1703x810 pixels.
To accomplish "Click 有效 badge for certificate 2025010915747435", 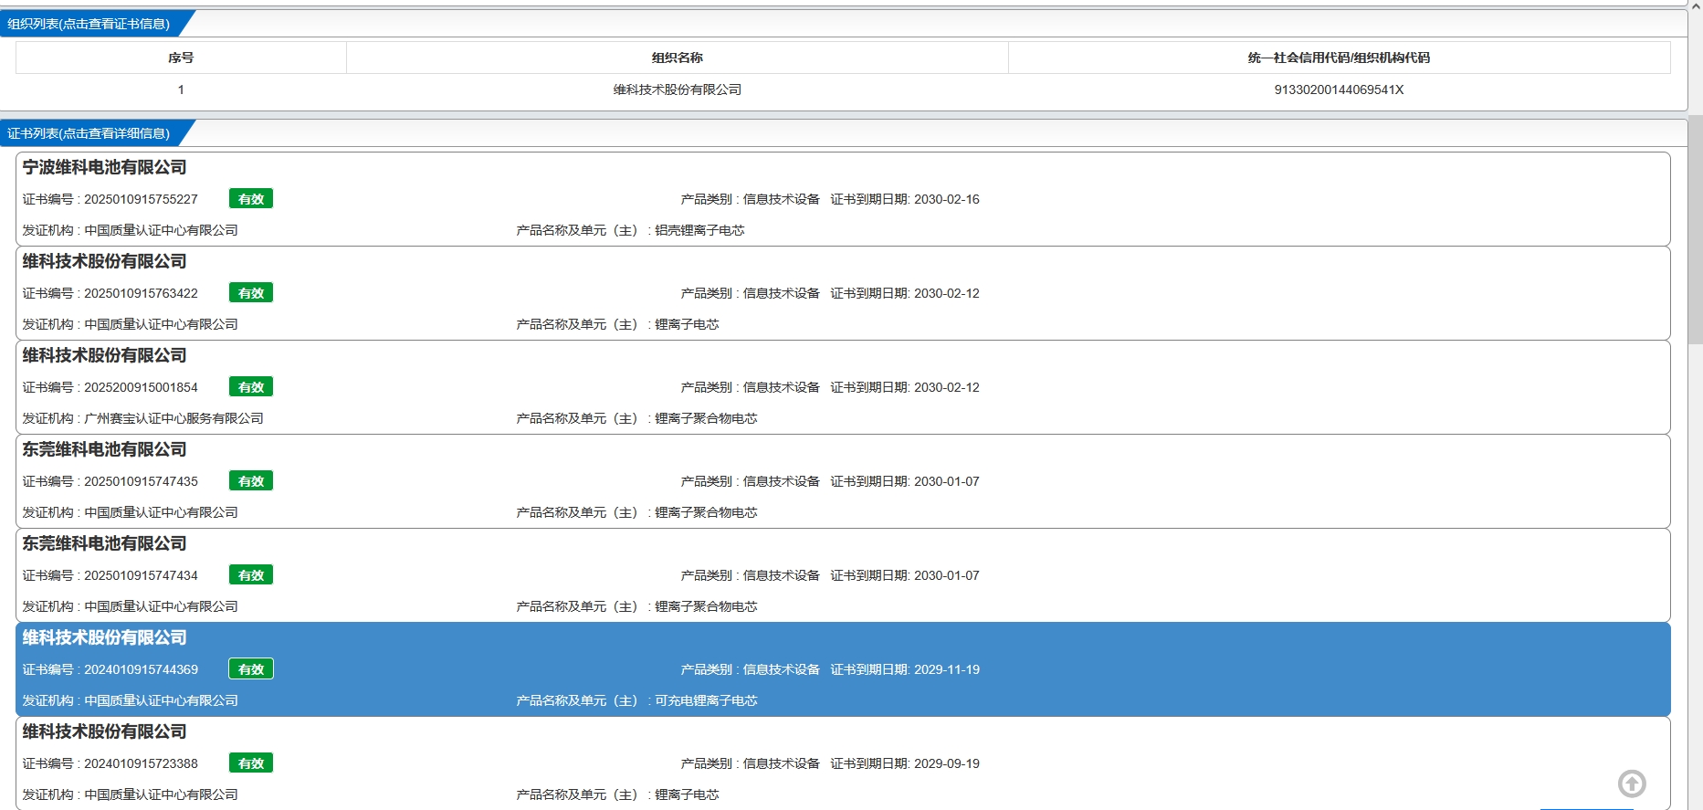I will pyautogui.click(x=251, y=481).
